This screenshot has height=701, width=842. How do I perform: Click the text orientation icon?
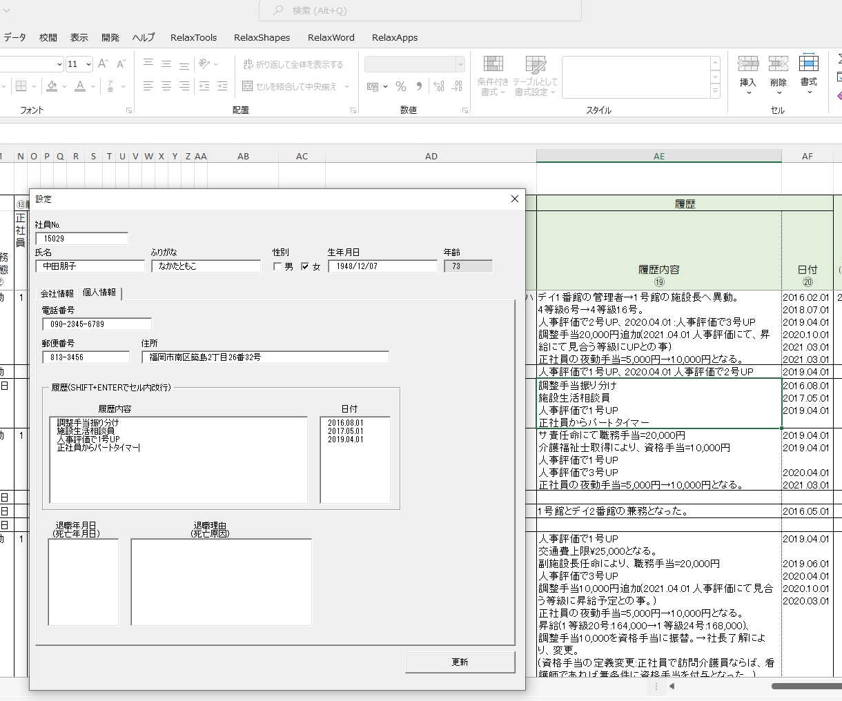pos(204,63)
